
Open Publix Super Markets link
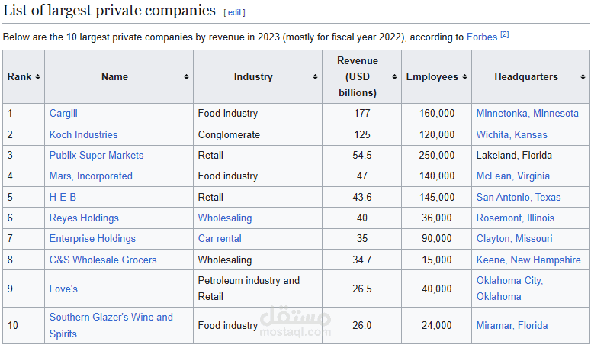point(97,155)
